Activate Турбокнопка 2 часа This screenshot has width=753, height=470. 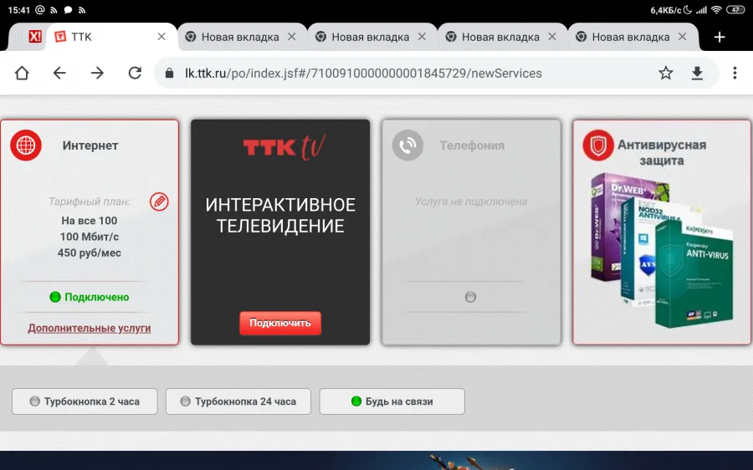coord(85,401)
